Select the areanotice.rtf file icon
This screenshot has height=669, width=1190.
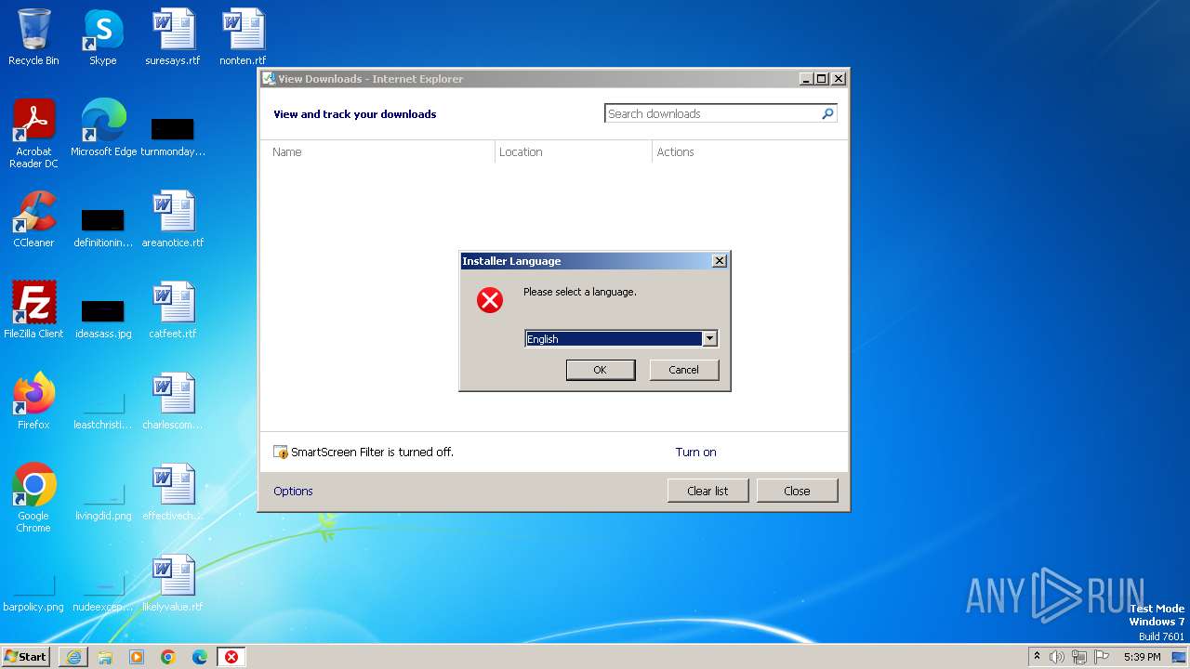173,219
